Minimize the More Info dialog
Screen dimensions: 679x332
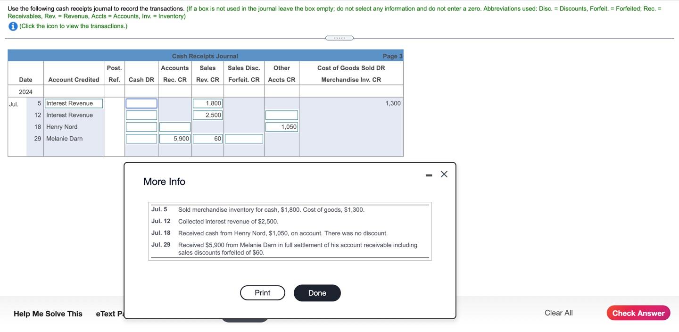[429, 174]
